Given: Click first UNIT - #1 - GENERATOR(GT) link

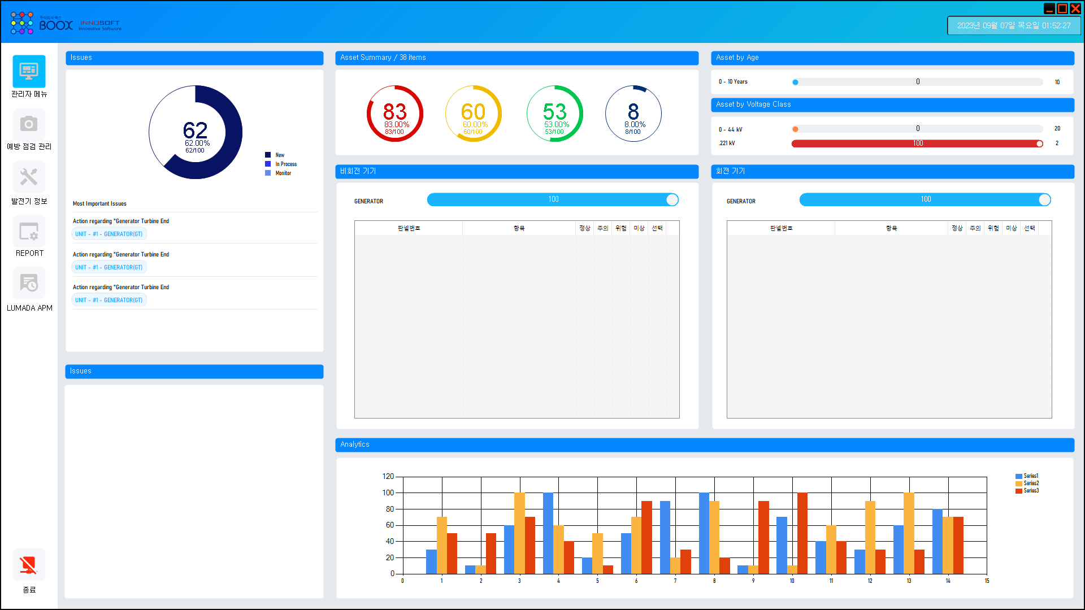Looking at the screenshot, I should tap(109, 234).
